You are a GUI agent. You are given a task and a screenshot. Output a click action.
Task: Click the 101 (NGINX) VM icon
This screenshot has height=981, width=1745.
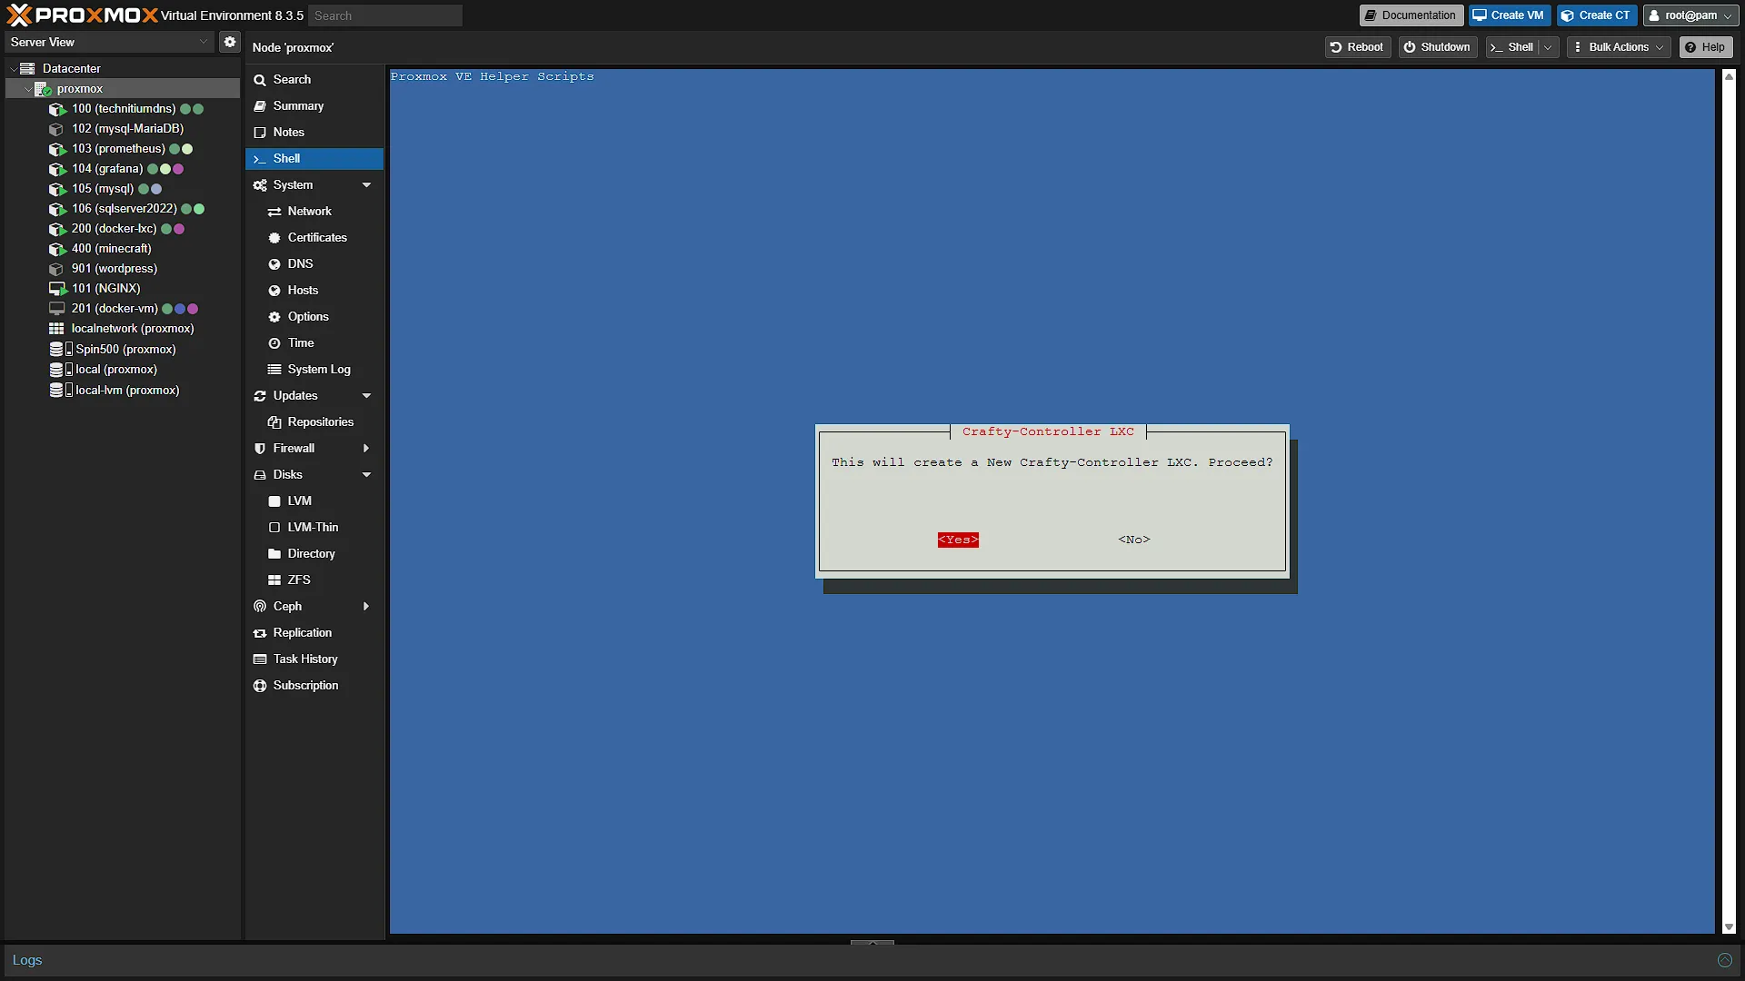57,289
